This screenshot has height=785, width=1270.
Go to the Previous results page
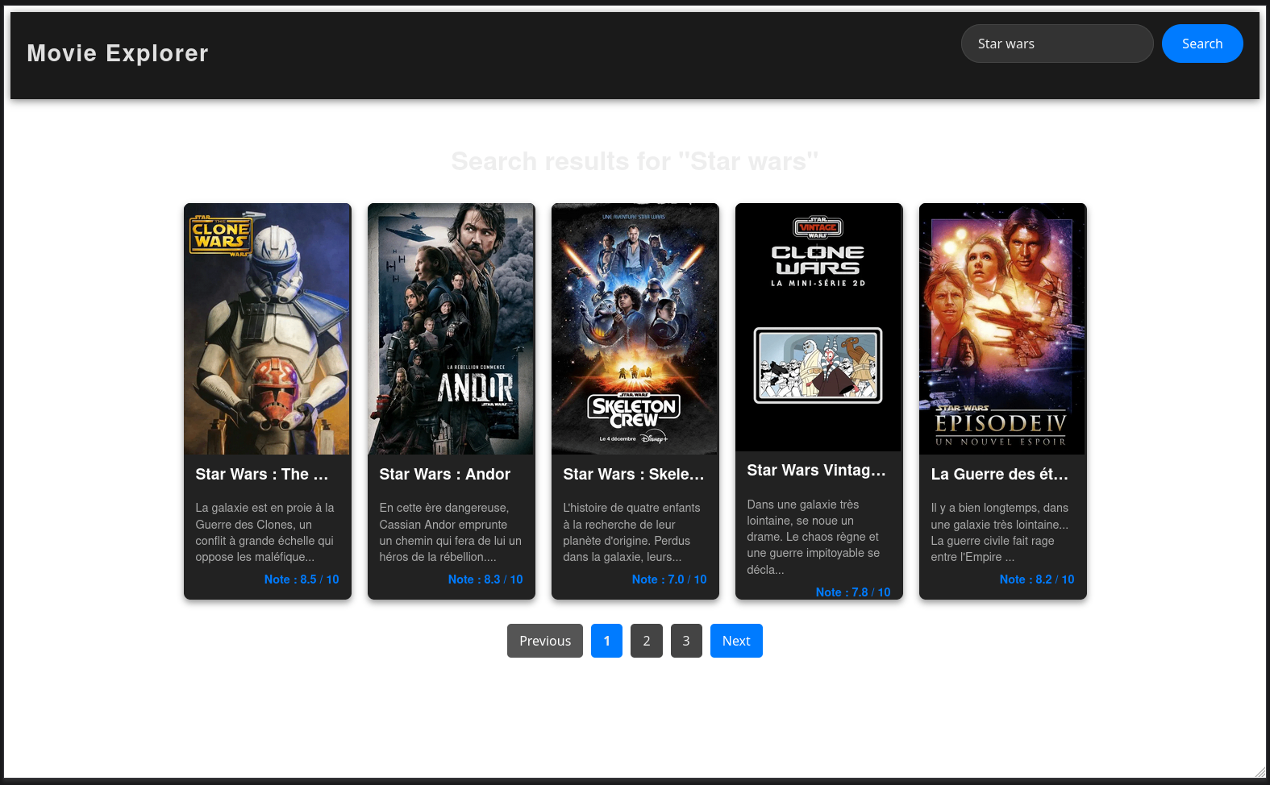click(545, 641)
